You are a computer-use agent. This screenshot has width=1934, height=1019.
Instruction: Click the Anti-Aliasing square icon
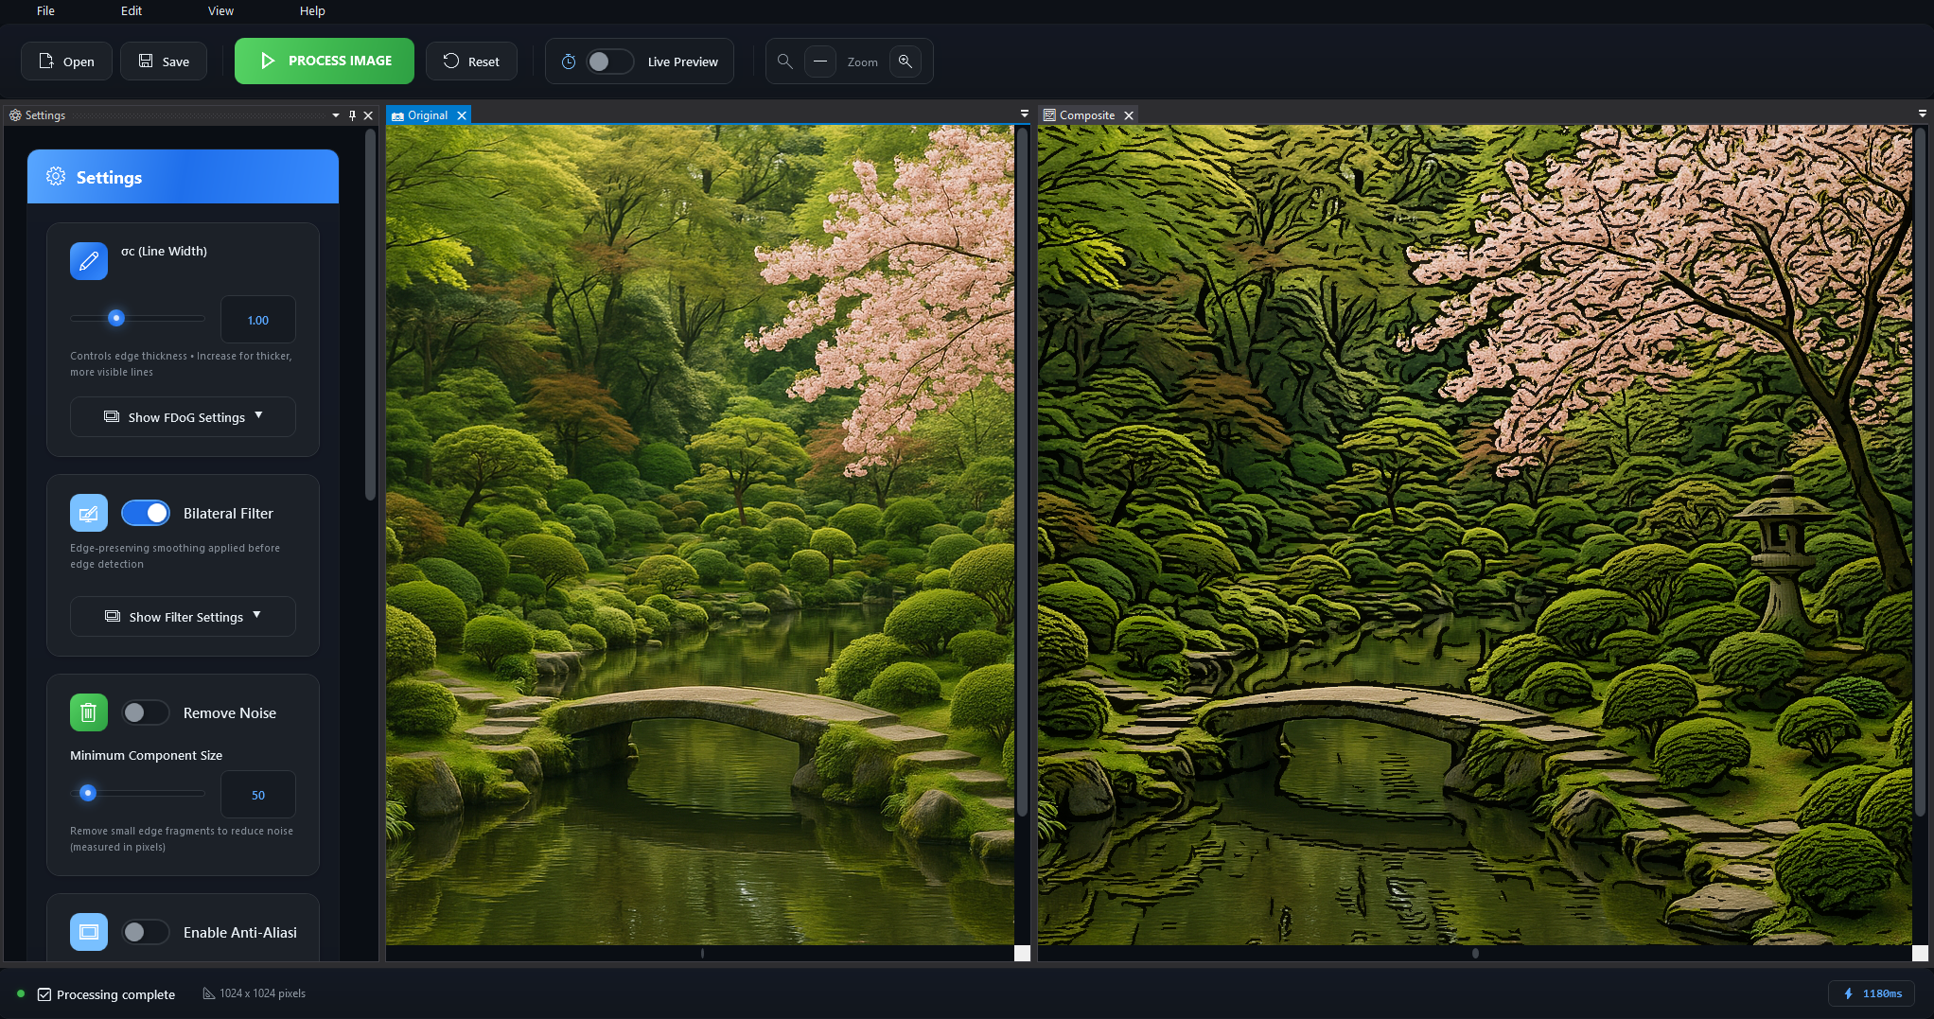(x=88, y=932)
